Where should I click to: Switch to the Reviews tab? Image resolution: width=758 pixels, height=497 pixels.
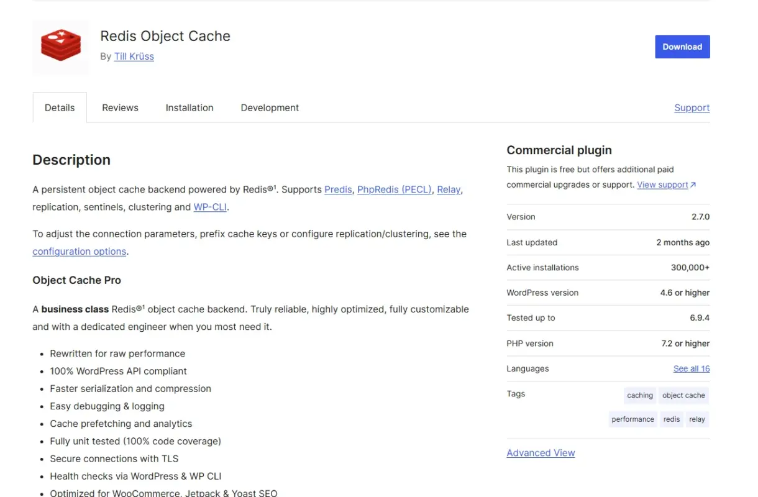coord(120,107)
